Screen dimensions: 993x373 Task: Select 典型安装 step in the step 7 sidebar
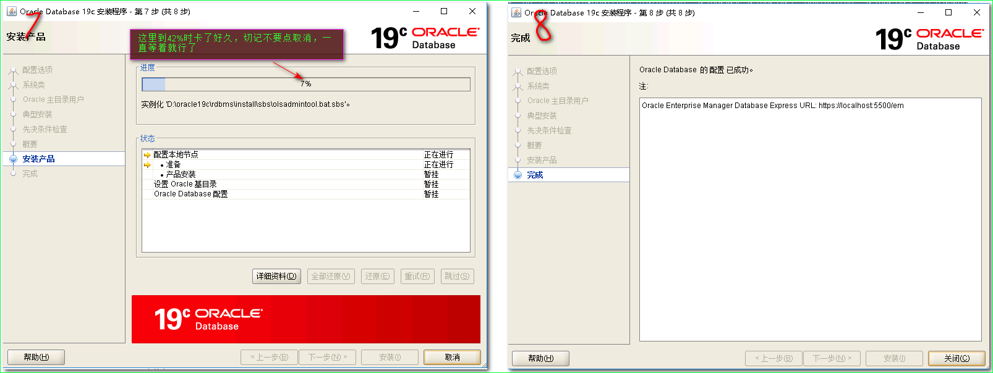38,114
